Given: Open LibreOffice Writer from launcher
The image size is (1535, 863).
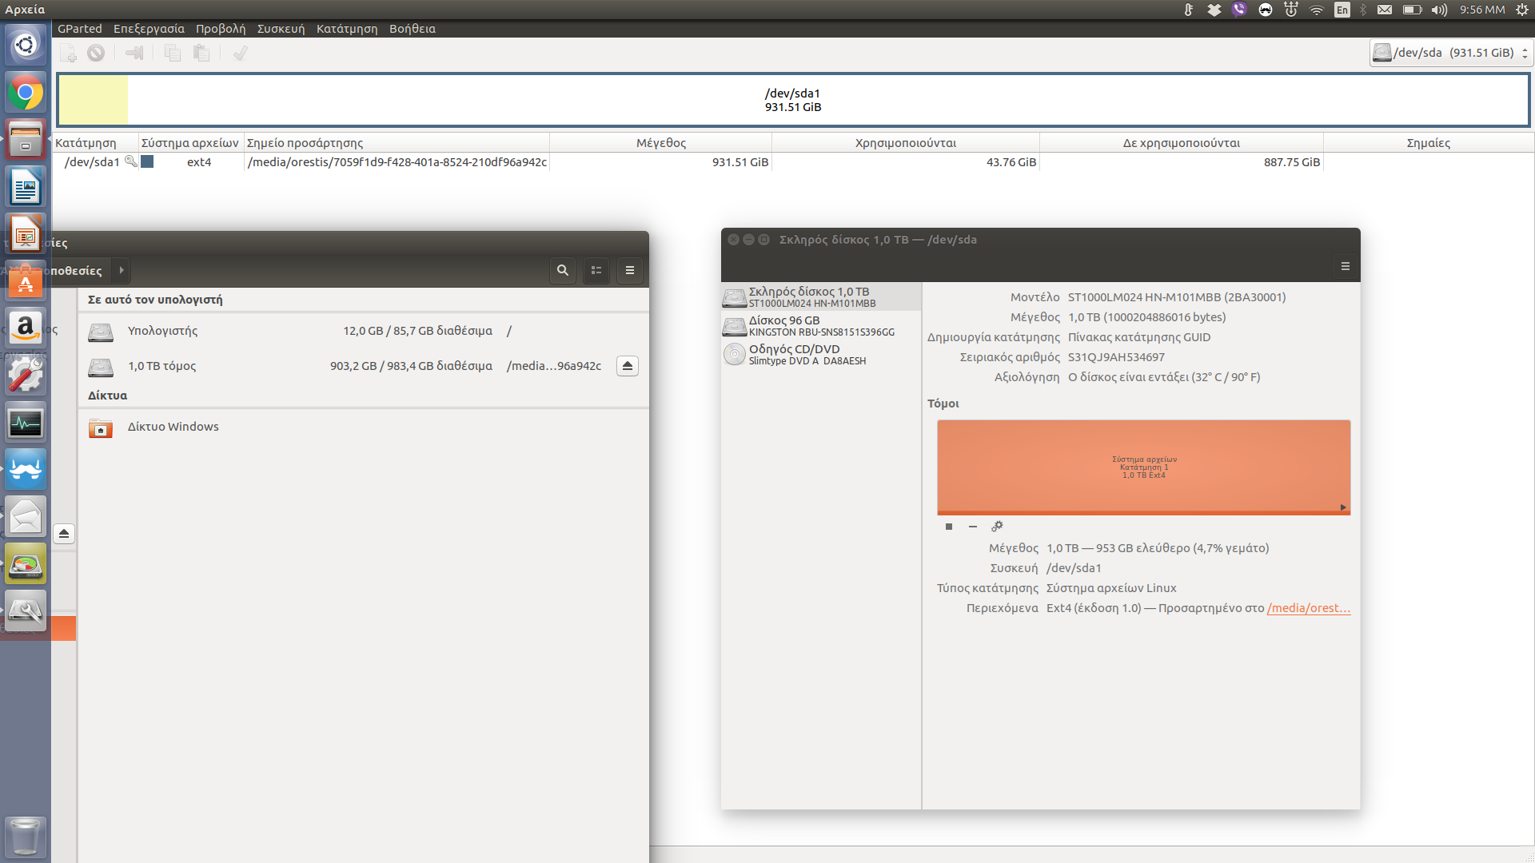Looking at the screenshot, I should pyautogui.click(x=26, y=188).
